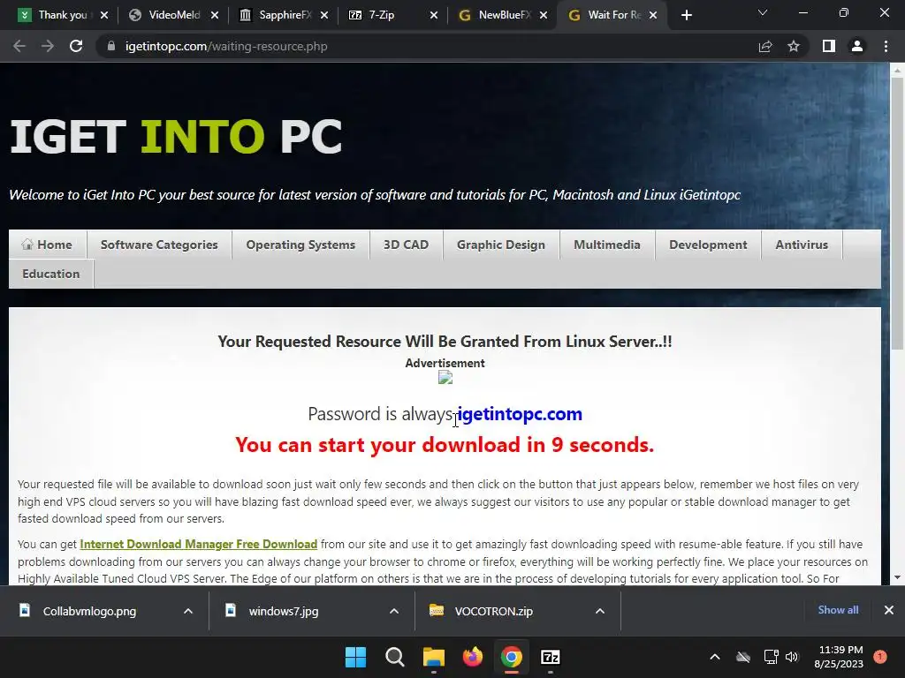Viewport: 905px width, 678px height.
Task: Click the padlock site info icon
Action: coord(110,46)
